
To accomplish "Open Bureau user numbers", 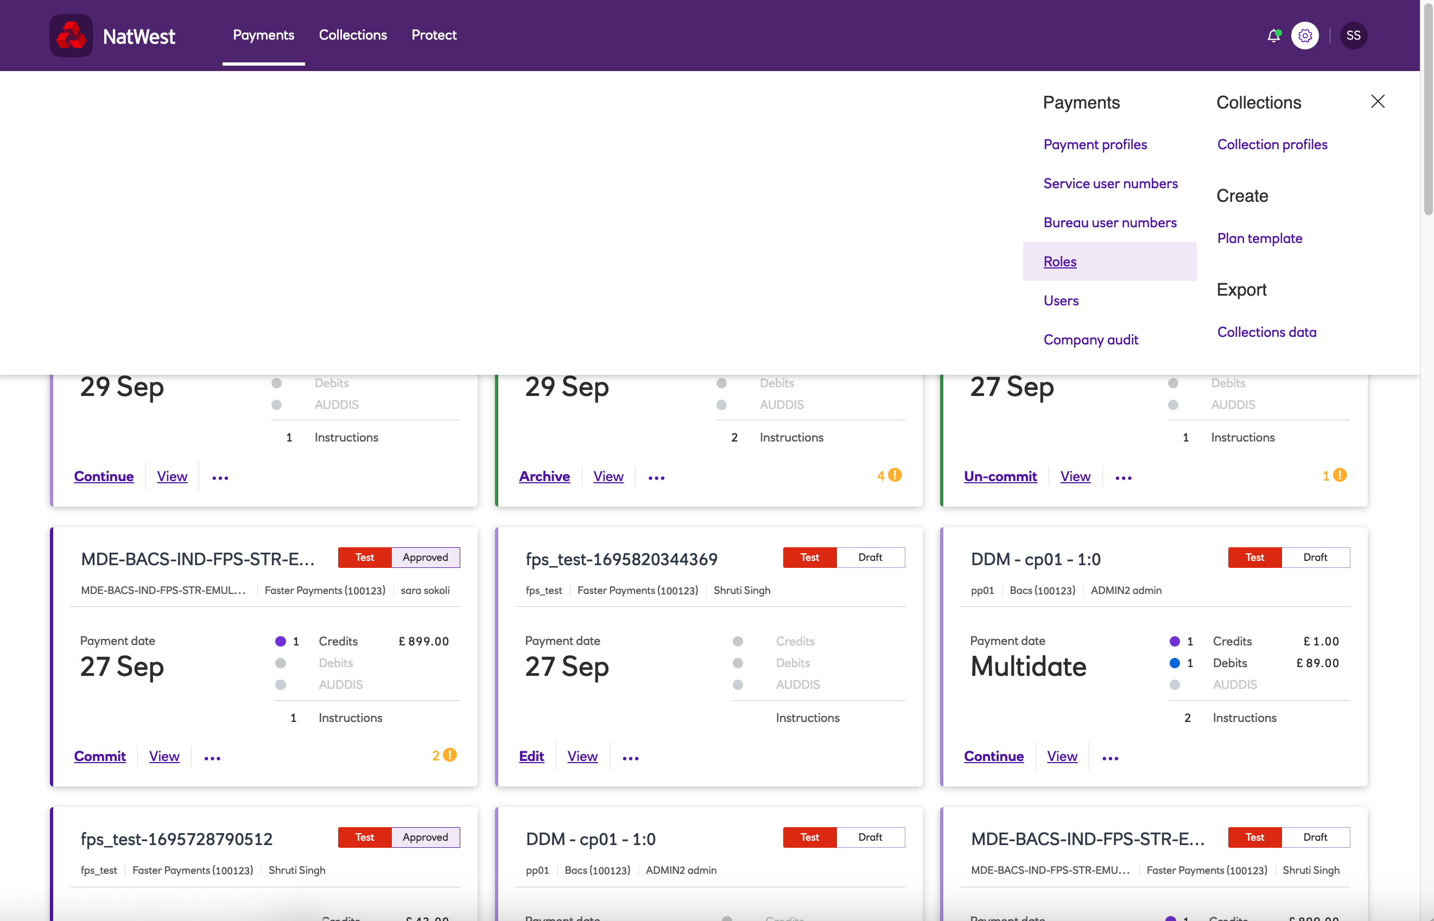I will pos(1110,222).
